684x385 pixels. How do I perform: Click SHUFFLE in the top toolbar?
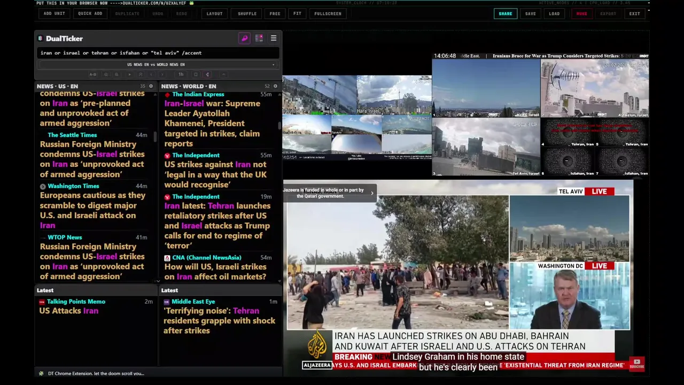[247, 13]
